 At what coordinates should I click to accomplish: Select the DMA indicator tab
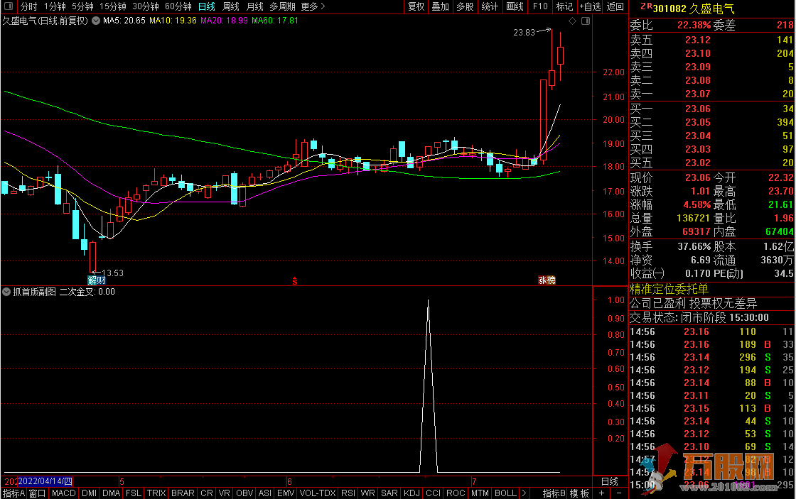click(111, 493)
